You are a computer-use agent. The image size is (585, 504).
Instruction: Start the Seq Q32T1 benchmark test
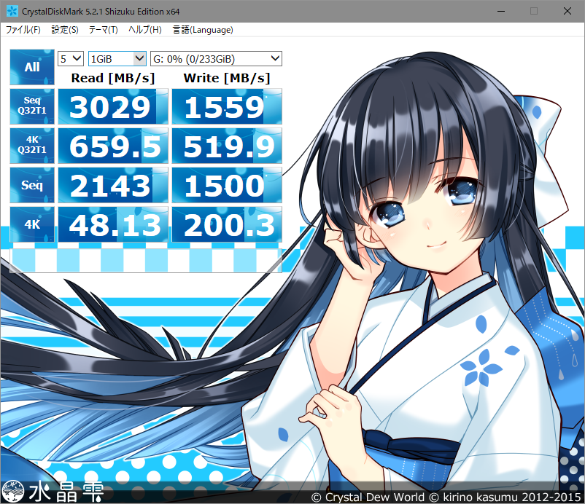[x=31, y=106]
